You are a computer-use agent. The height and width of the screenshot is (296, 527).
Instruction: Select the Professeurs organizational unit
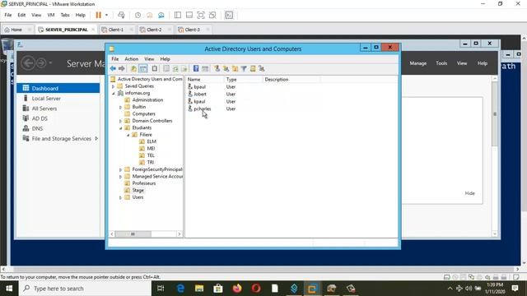click(144, 183)
